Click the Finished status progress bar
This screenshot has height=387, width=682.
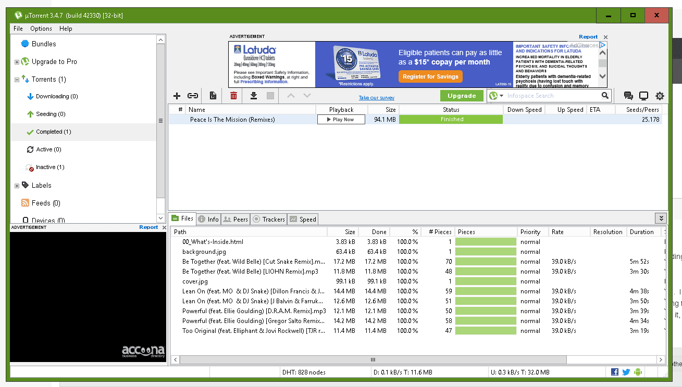click(x=451, y=120)
